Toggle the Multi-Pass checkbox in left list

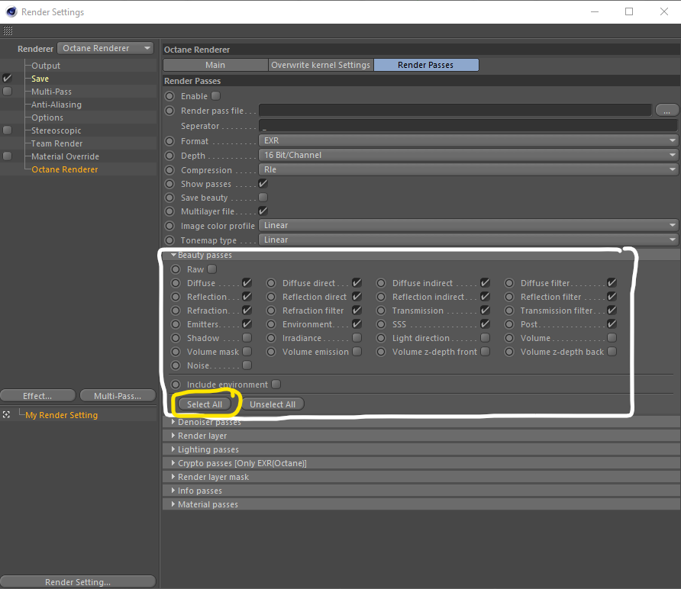pyautogui.click(x=8, y=91)
